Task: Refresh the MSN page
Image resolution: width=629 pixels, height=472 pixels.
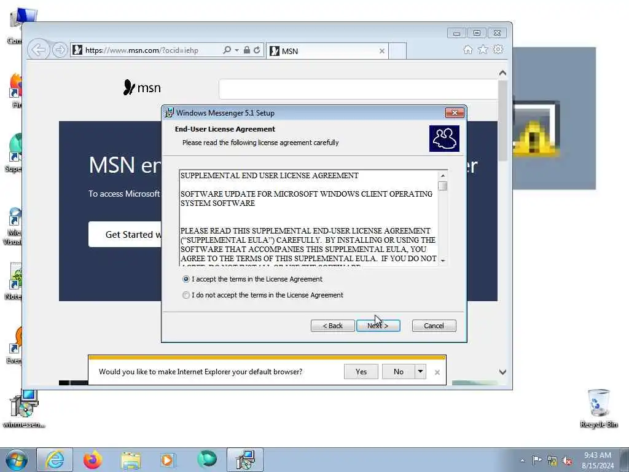Action: click(257, 50)
